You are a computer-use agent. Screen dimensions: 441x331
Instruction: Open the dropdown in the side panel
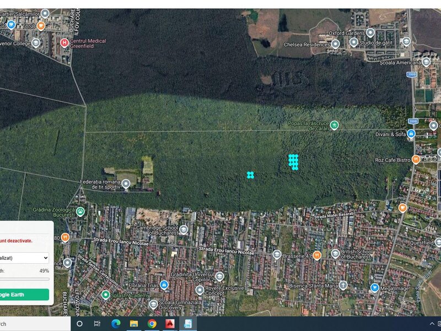coord(24,258)
